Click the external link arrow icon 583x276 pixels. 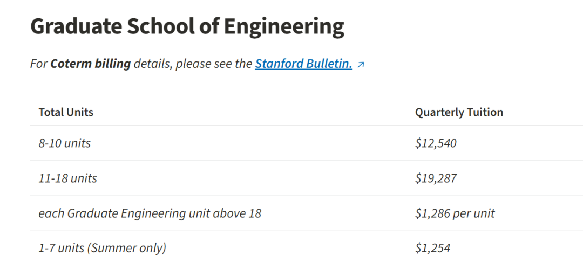[360, 65]
